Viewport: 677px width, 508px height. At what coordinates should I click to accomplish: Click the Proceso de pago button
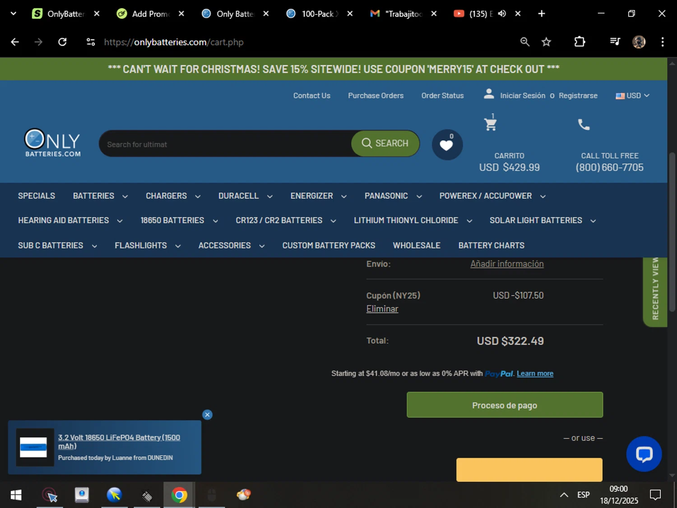(505, 405)
